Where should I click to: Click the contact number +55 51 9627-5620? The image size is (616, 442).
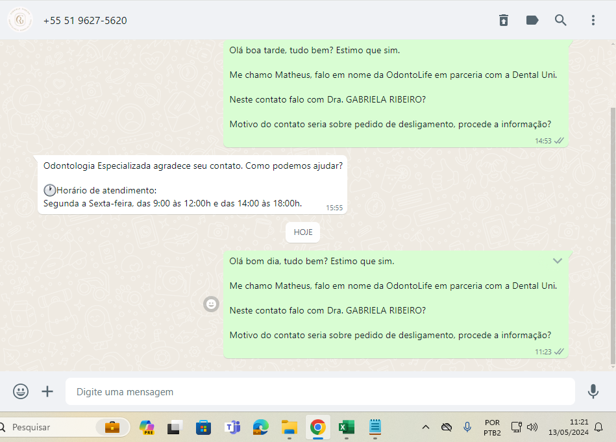[x=85, y=20]
